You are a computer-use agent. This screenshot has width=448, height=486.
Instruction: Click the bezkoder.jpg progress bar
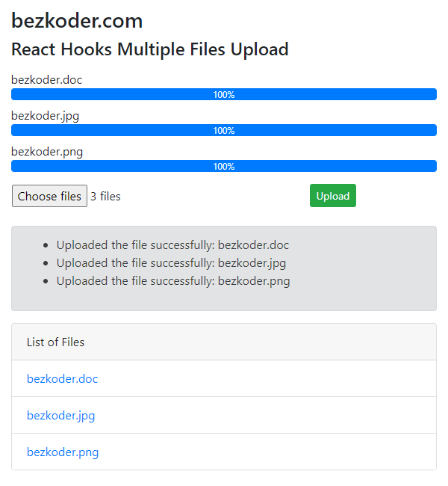pos(224,130)
